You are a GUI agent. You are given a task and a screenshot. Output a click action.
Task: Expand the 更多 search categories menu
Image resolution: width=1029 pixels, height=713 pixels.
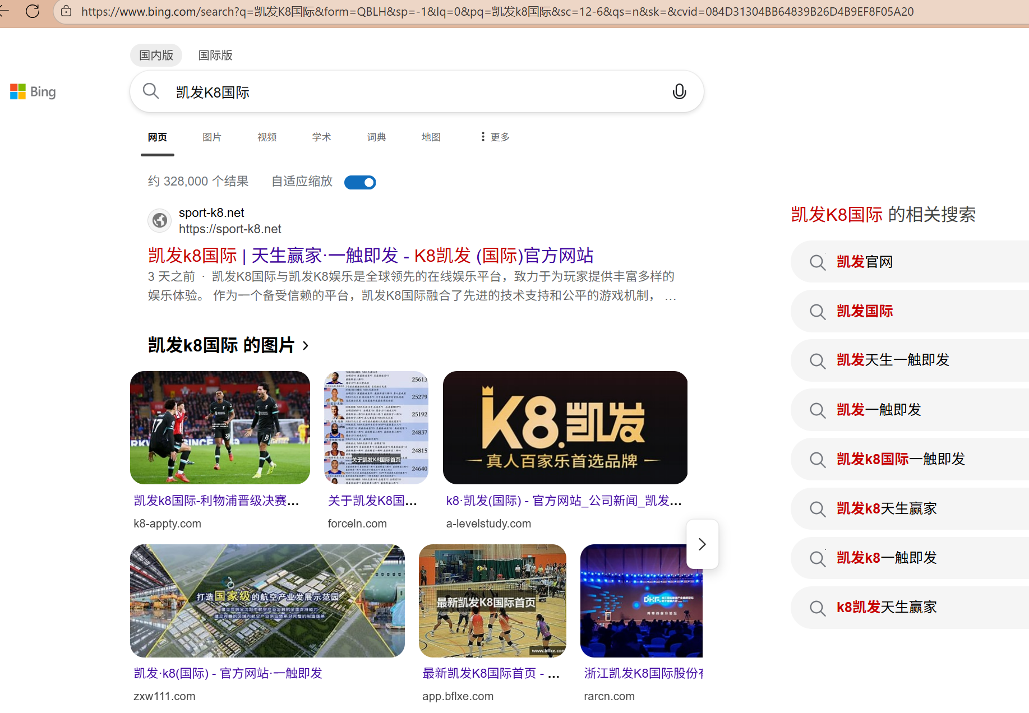point(495,137)
